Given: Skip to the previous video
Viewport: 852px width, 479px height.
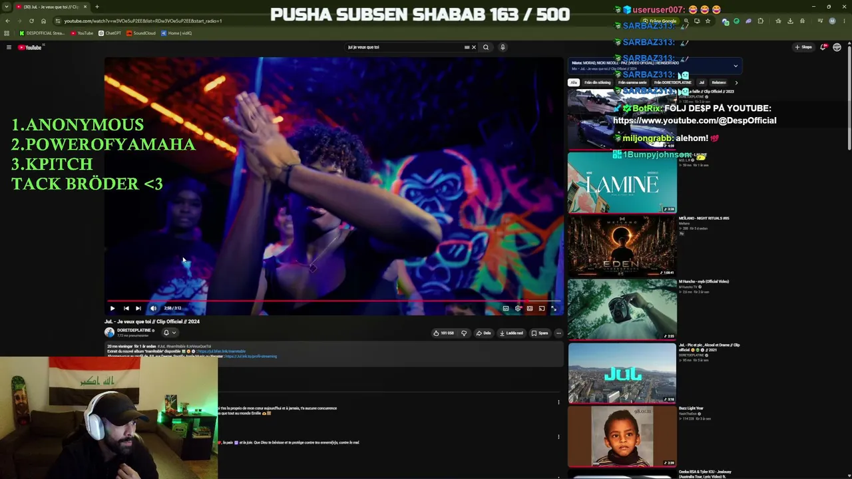Looking at the screenshot, I should coord(126,308).
